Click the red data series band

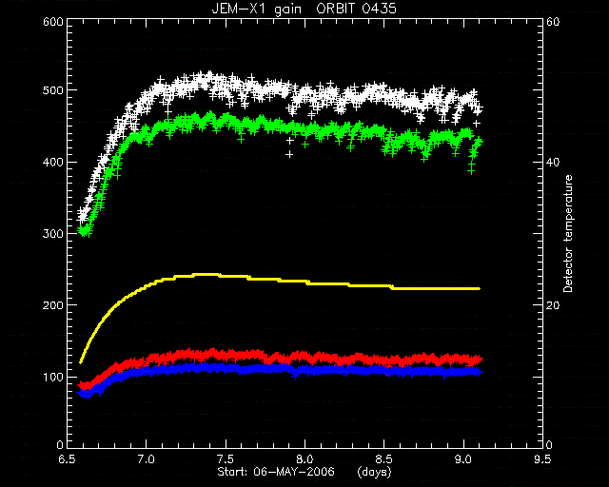tap(280, 356)
